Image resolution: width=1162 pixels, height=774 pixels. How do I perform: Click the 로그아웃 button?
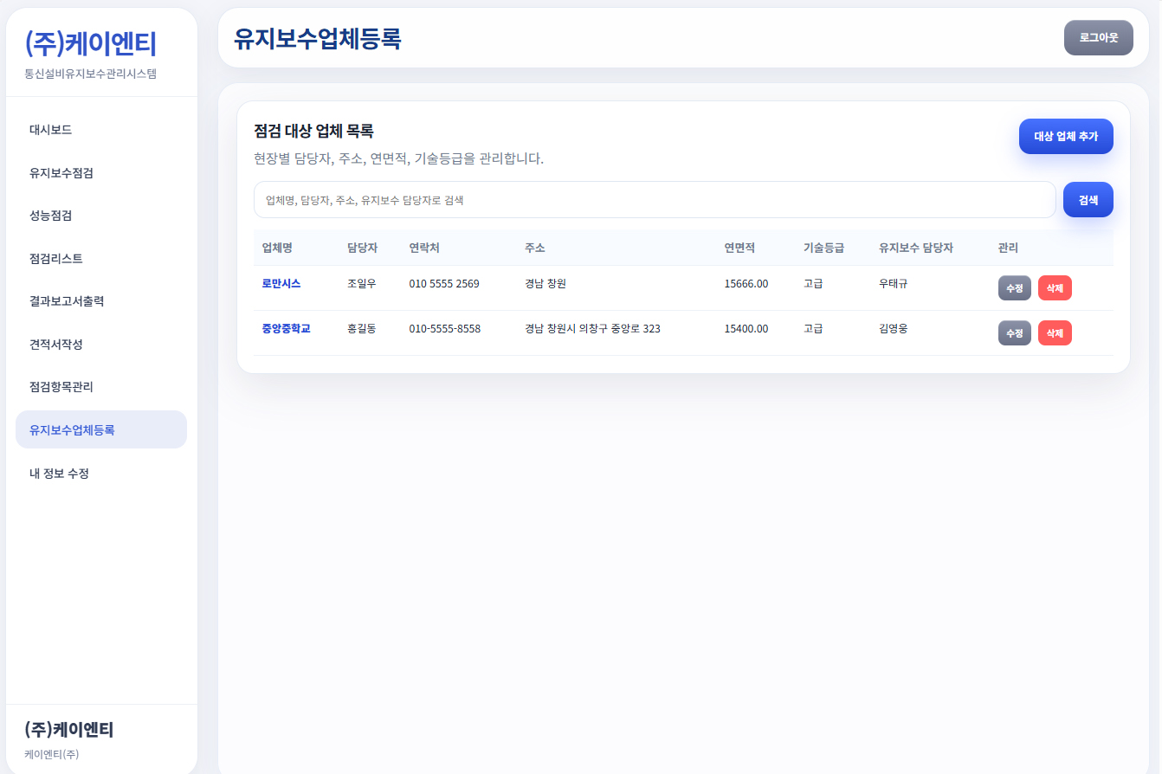(1098, 37)
